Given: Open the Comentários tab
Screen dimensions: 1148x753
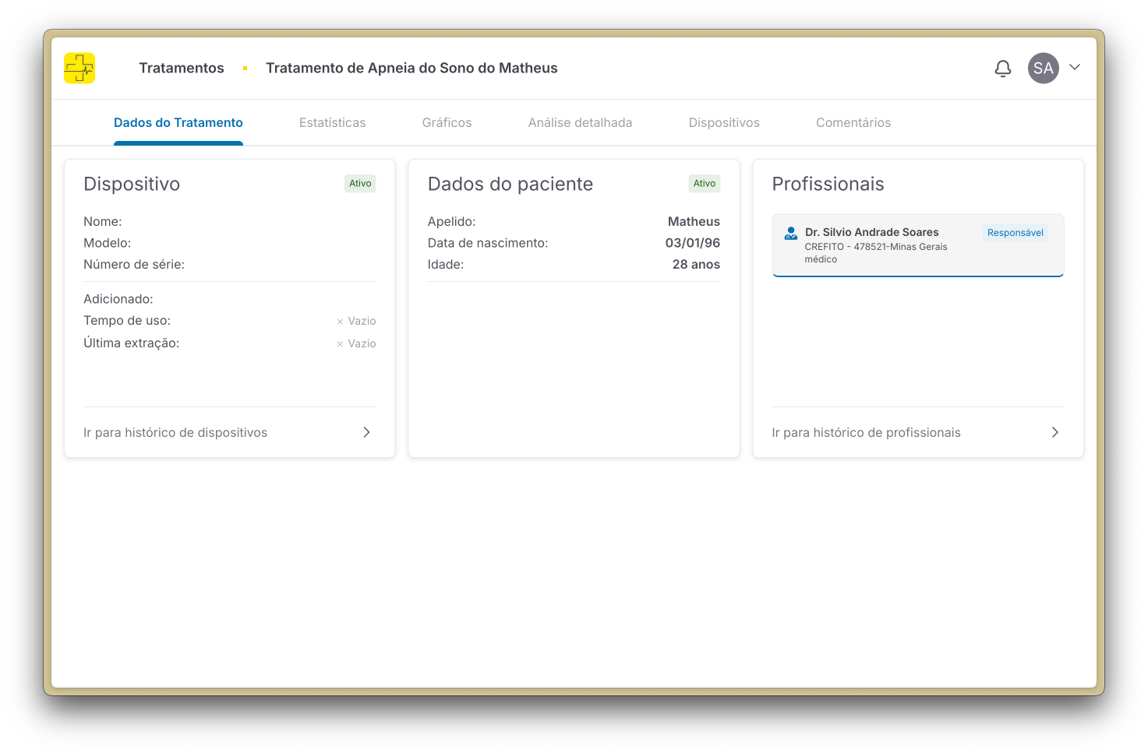Looking at the screenshot, I should coord(853,123).
